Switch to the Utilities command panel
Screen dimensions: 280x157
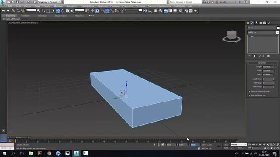[269, 23]
